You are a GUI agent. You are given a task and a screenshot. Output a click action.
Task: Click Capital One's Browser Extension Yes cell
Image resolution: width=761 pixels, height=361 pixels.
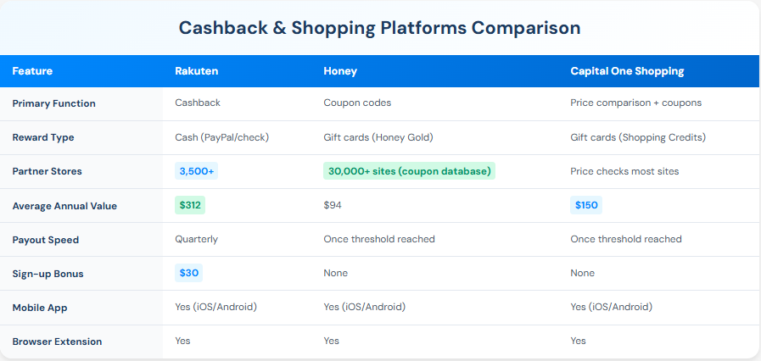coord(578,342)
